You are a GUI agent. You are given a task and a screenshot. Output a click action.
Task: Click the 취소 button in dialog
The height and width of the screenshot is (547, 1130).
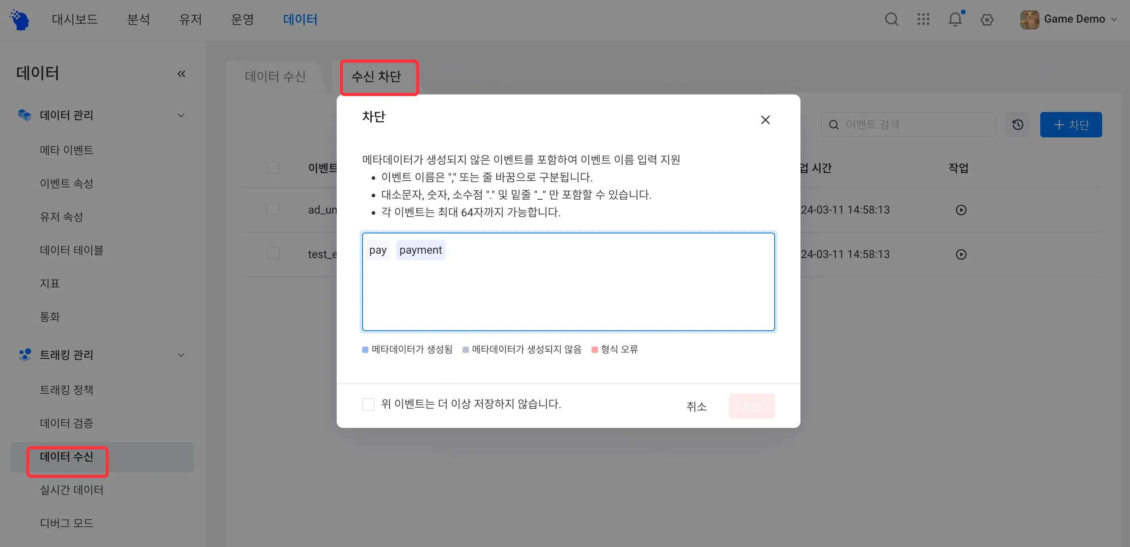click(x=696, y=406)
